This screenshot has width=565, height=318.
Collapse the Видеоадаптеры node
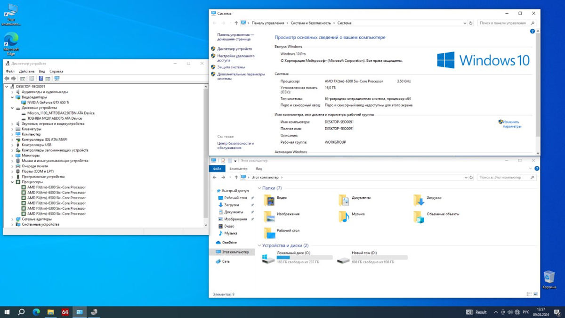click(12, 97)
